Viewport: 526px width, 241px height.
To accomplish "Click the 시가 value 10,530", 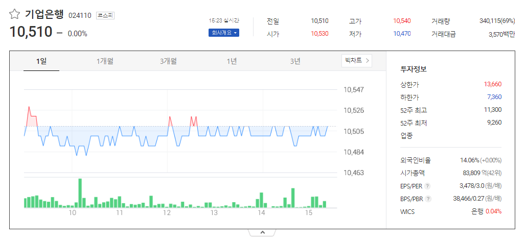I will tap(319, 34).
